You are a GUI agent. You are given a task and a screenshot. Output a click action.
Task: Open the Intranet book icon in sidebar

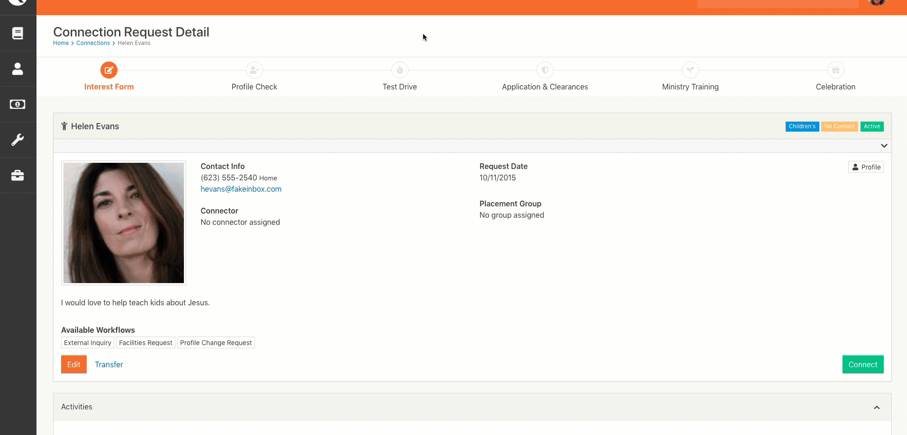click(18, 33)
